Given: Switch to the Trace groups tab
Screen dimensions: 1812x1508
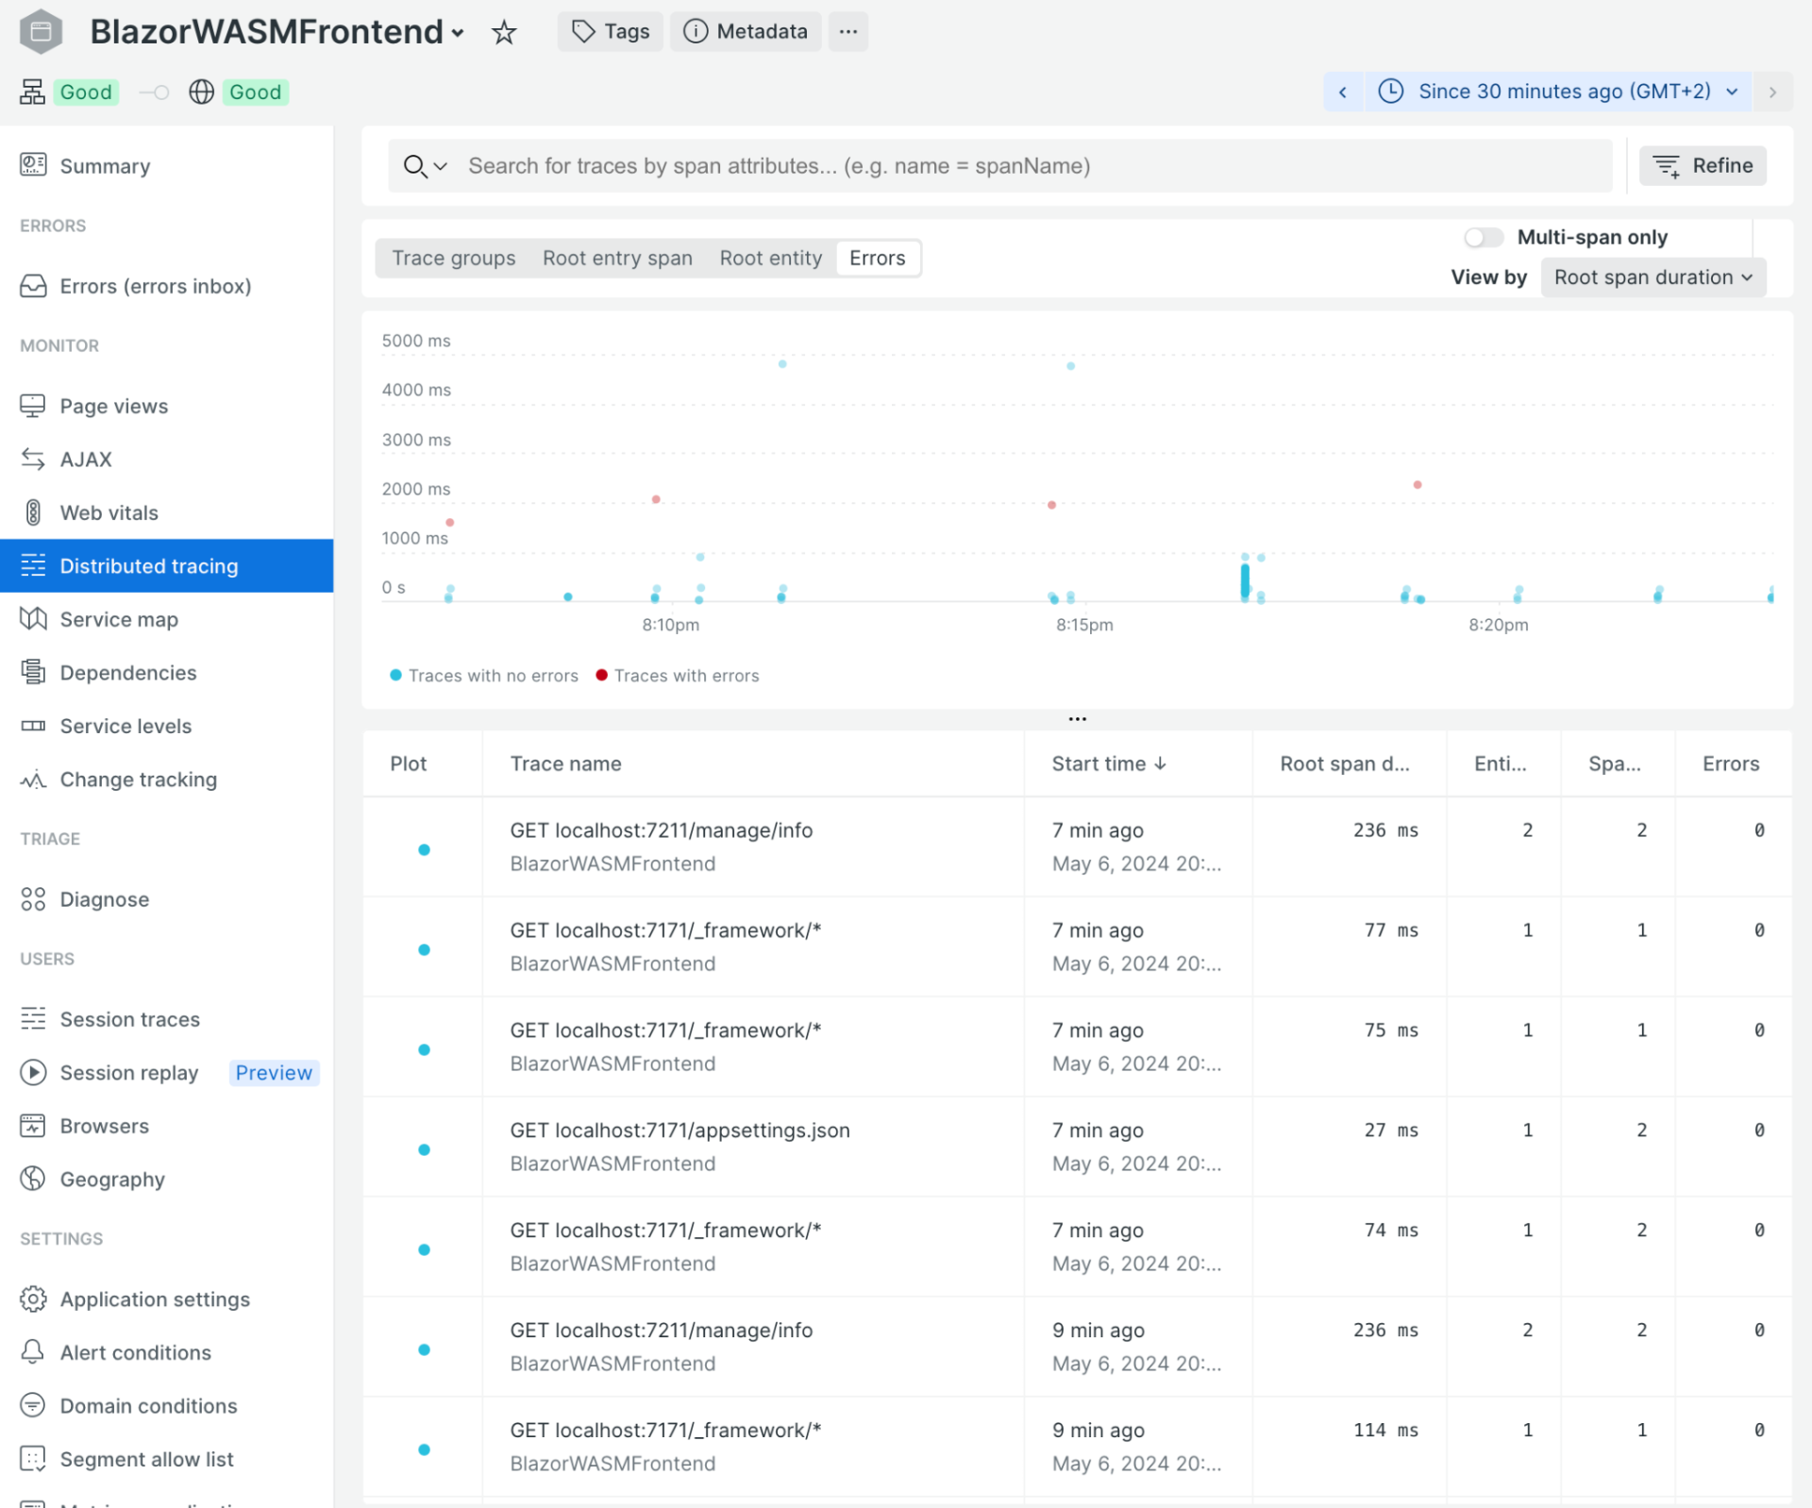Looking at the screenshot, I should pos(453,258).
